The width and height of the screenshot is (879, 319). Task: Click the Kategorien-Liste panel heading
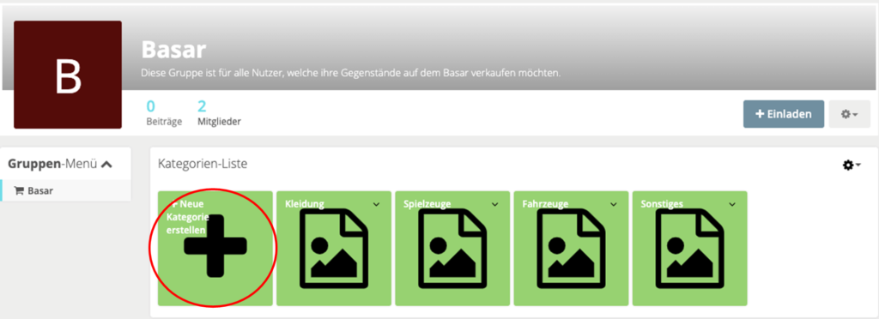[x=203, y=164]
